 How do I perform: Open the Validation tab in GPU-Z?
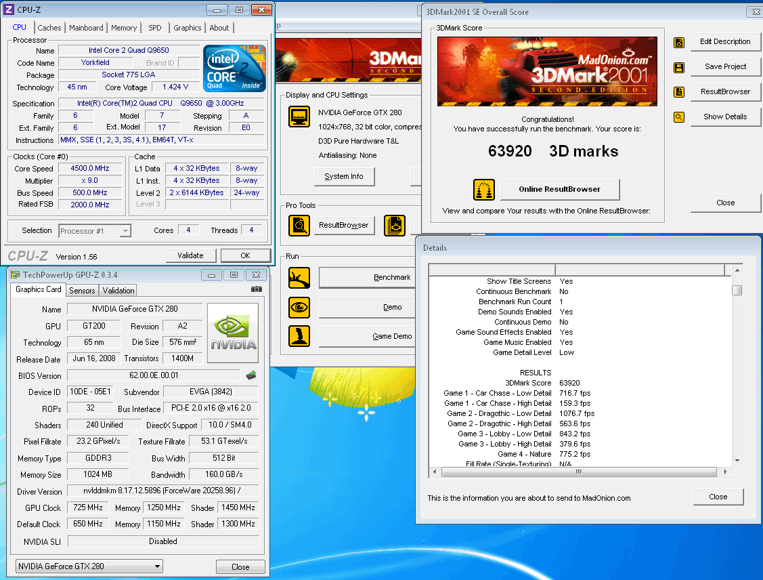(118, 291)
